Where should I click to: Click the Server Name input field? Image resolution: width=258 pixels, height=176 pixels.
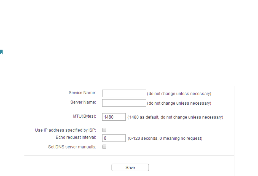pyautogui.click(x=124, y=103)
